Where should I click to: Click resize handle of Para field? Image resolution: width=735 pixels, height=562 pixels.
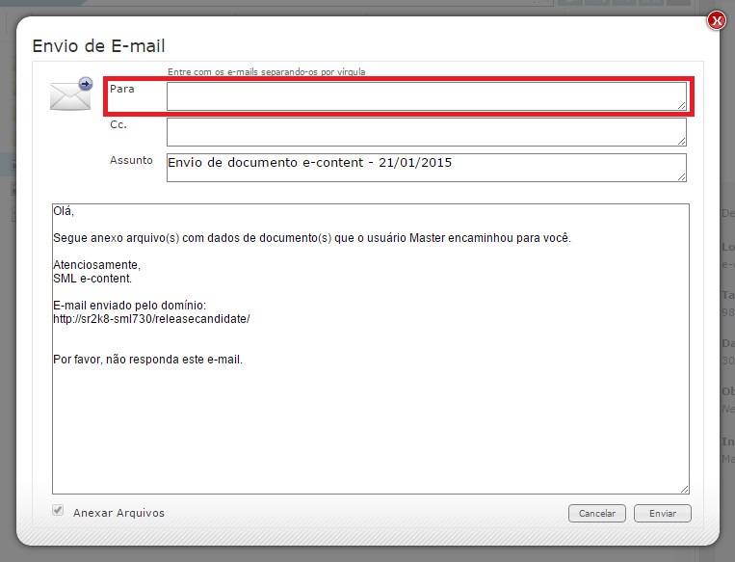pyautogui.click(x=682, y=105)
